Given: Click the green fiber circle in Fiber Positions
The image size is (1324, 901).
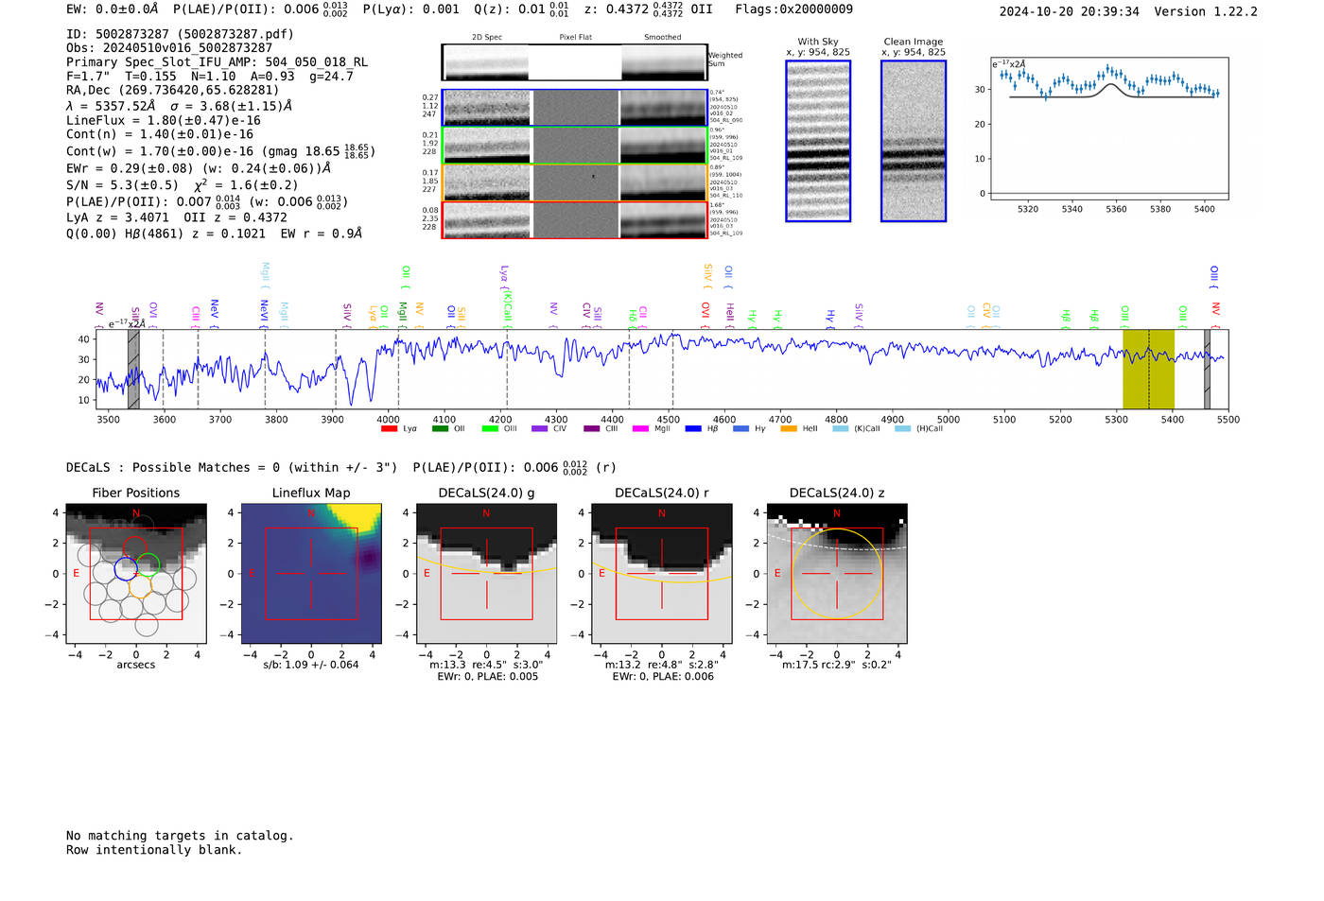Looking at the screenshot, I should 148,565.
